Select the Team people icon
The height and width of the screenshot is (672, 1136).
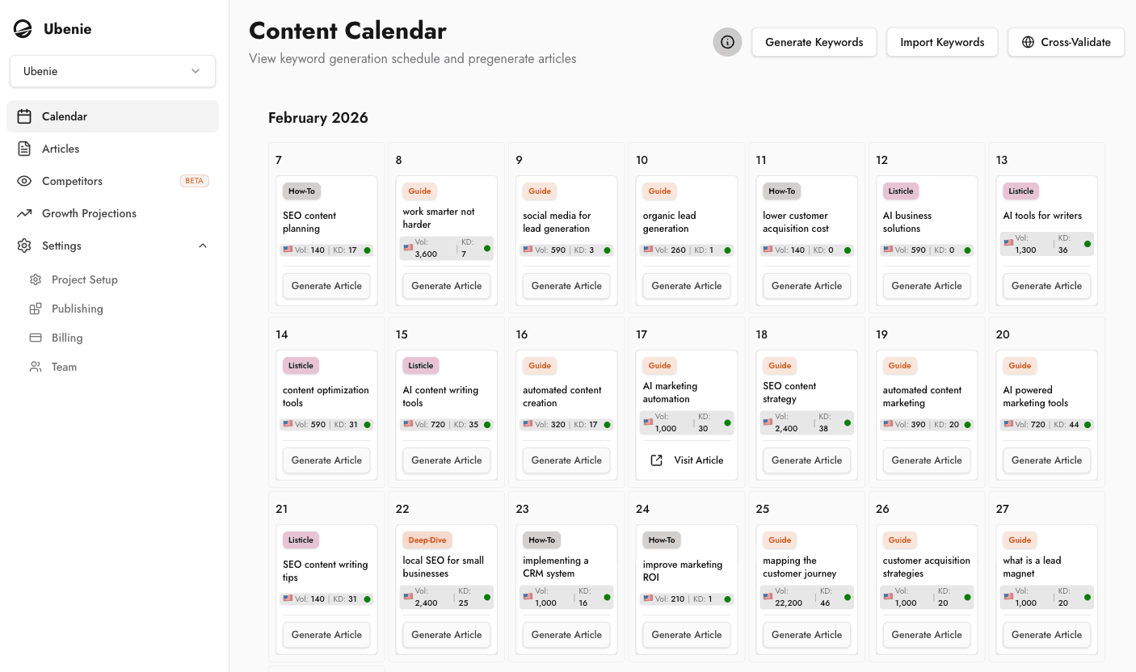point(35,367)
